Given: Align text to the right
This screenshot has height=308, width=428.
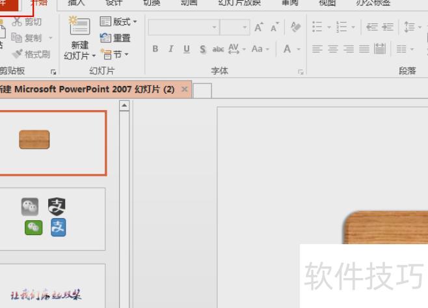Looking at the screenshot, I should [x=349, y=49].
